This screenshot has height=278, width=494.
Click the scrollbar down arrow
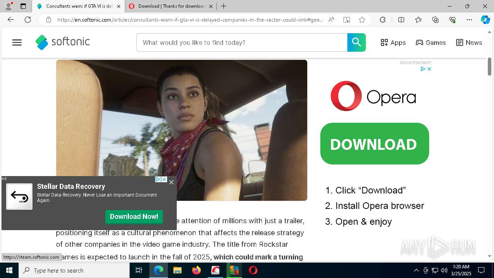tap(489, 256)
